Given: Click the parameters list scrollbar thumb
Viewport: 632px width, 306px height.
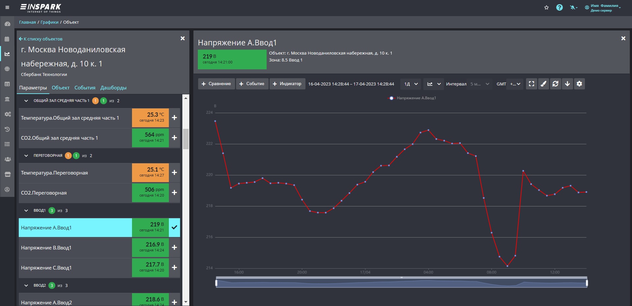Looking at the screenshot, I should click(x=186, y=139).
